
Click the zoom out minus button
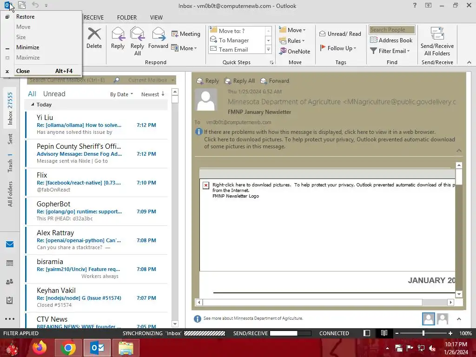[397, 333]
